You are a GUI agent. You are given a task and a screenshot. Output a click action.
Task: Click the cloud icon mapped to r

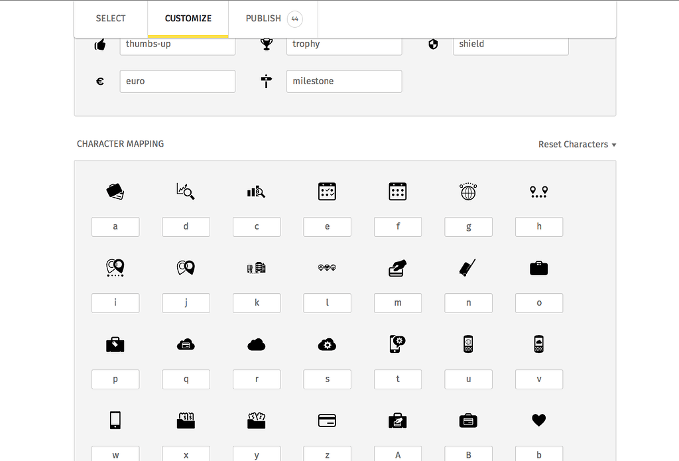(x=257, y=344)
